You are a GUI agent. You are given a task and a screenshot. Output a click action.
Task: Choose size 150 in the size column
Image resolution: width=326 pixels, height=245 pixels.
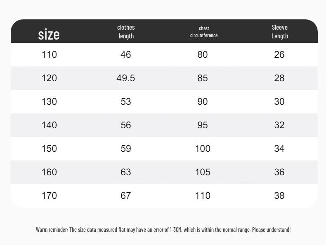[x=49, y=148]
